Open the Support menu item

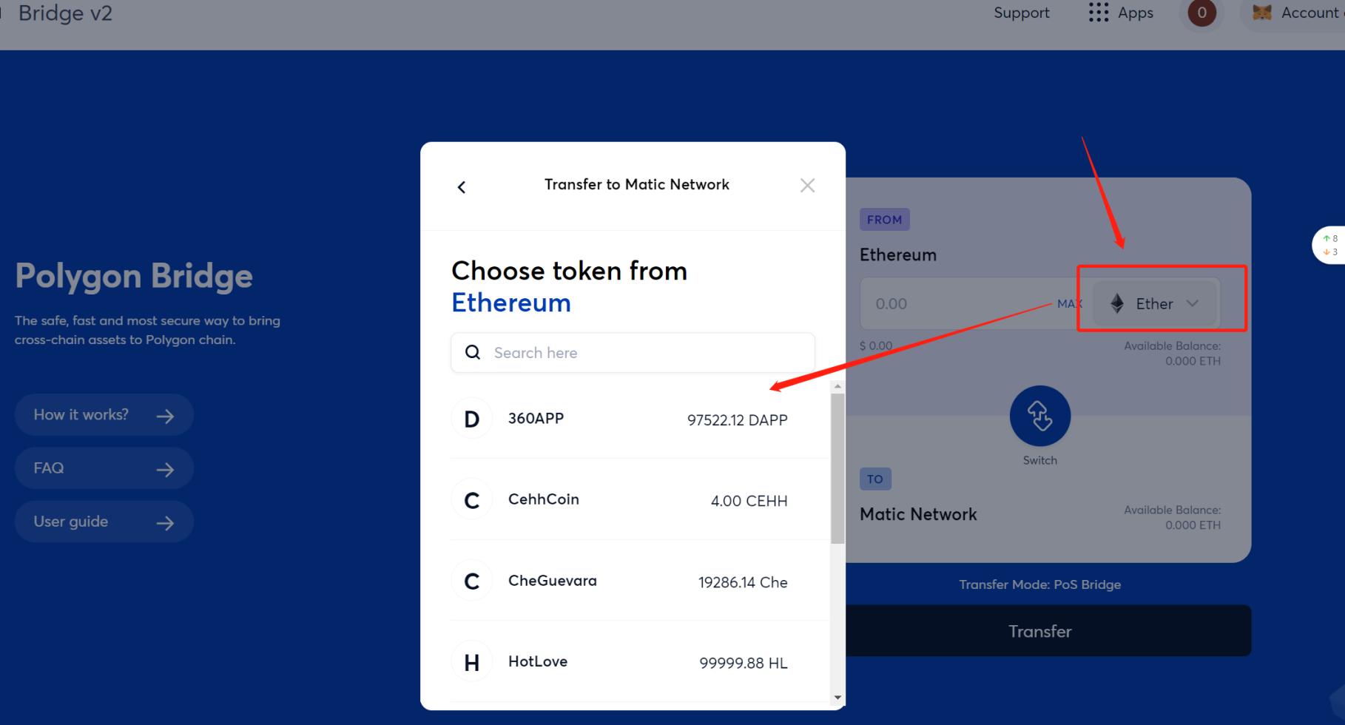tap(1021, 13)
